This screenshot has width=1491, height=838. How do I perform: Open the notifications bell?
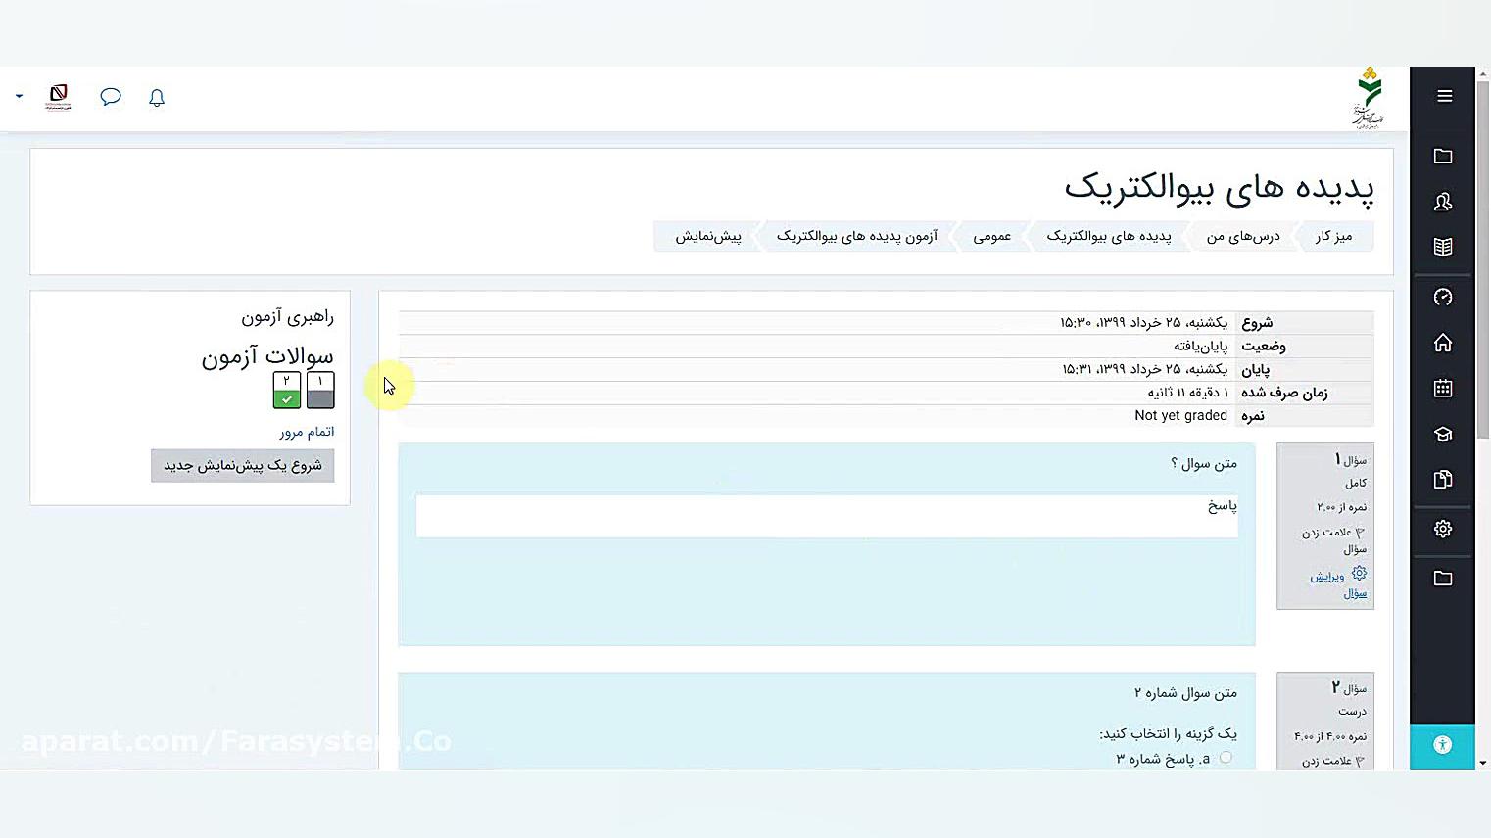point(156,97)
